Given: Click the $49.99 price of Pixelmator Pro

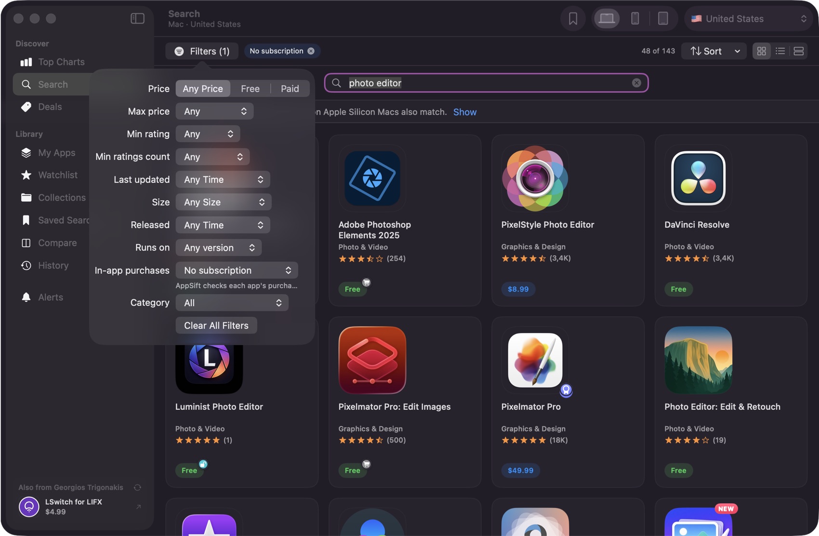Looking at the screenshot, I should (520, 470).
